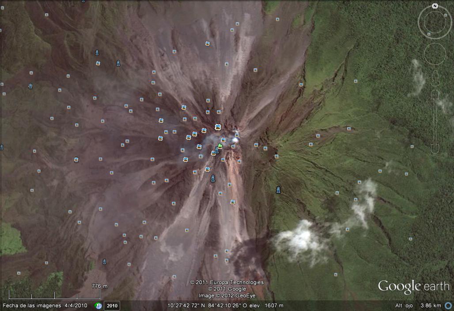Click the N north-up compass button

coord(435,6)
